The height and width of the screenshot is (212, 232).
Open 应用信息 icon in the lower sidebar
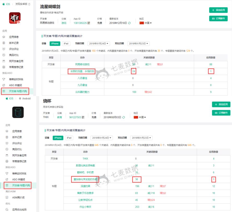click(x=7, y=131)
